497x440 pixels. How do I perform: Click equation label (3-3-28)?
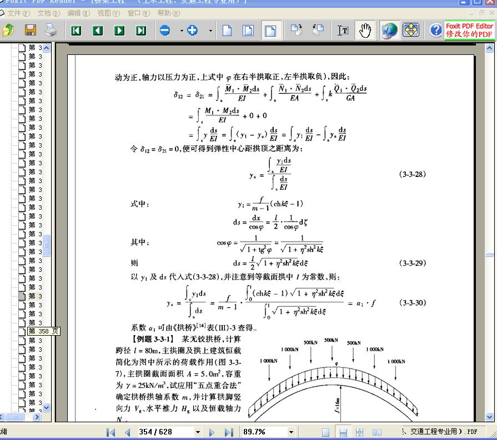click(413, 174)
